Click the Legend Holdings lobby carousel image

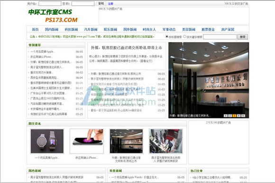tap(209, 80)
